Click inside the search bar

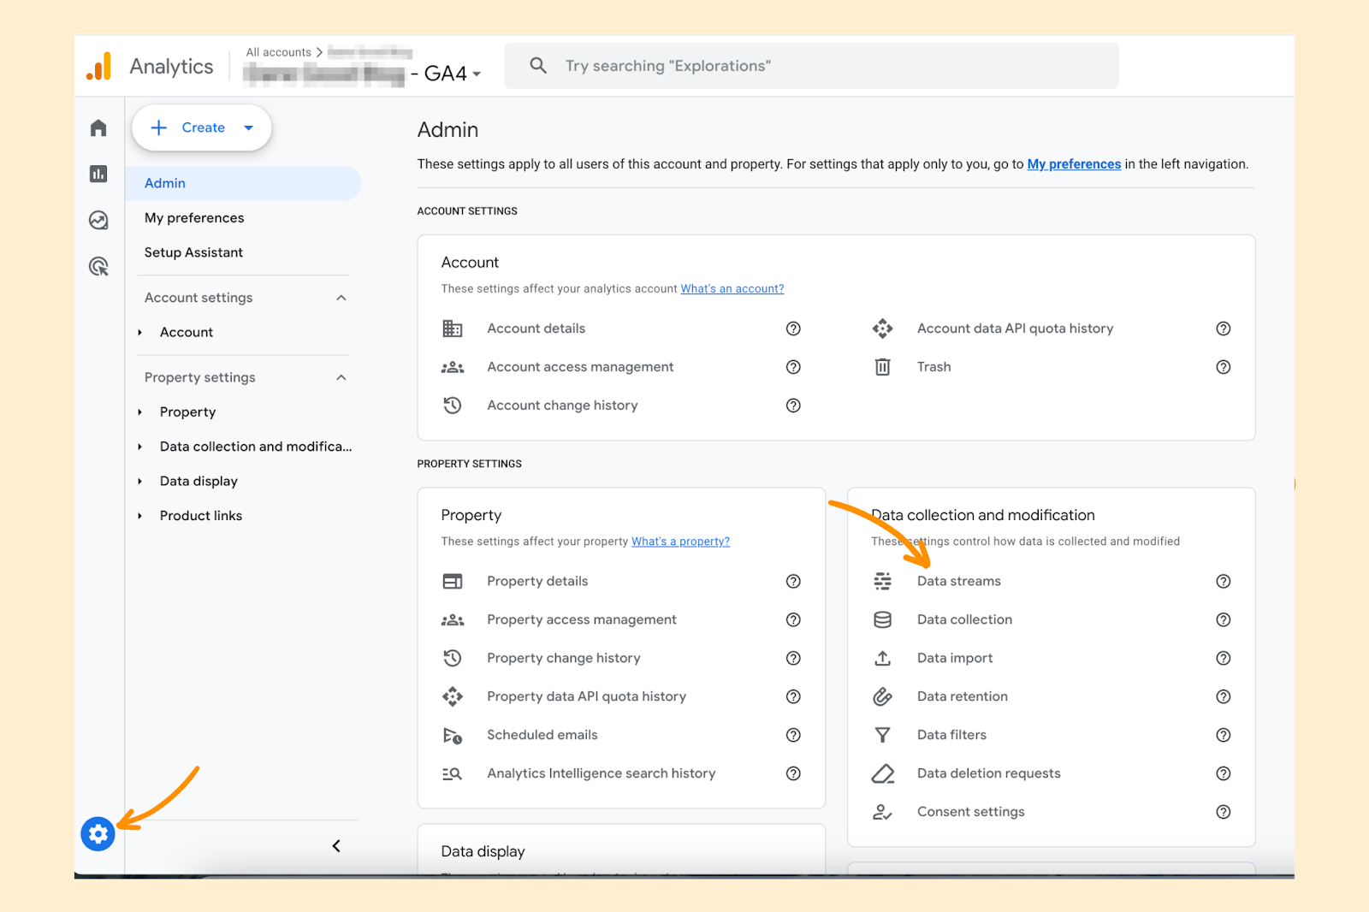tap(811, 65)
